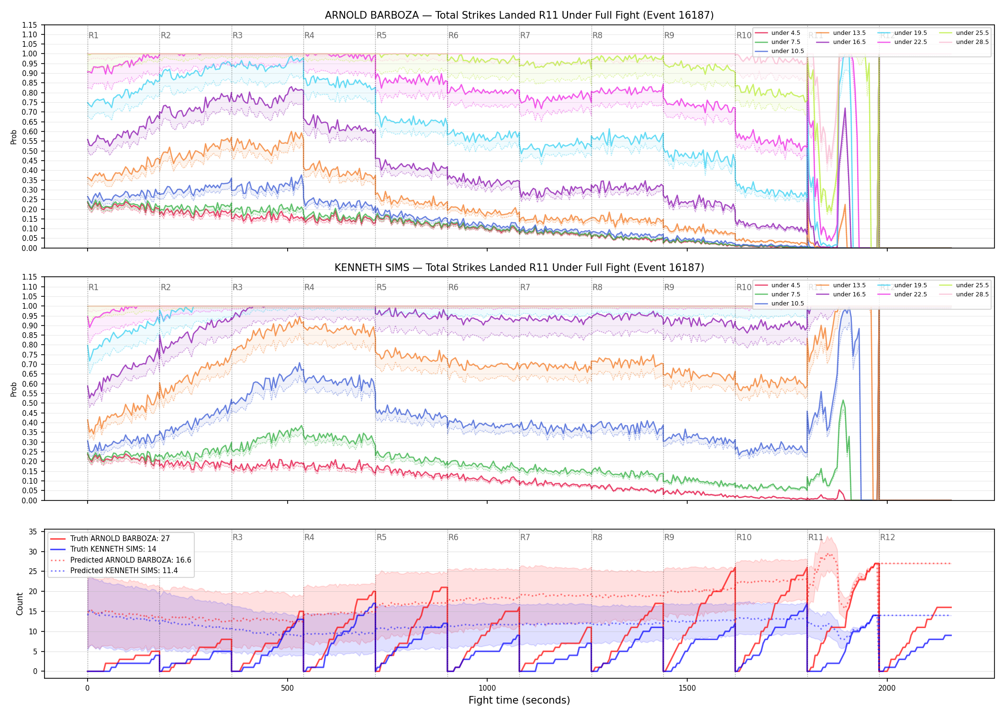The width and height of the screenshot is (1005, 717).
Task: Click the KENNETH SIMS chart title
Action: [x=519, y=268]
